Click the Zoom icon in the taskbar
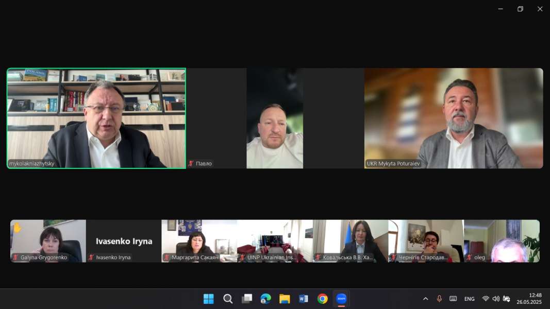 [341, 299]
